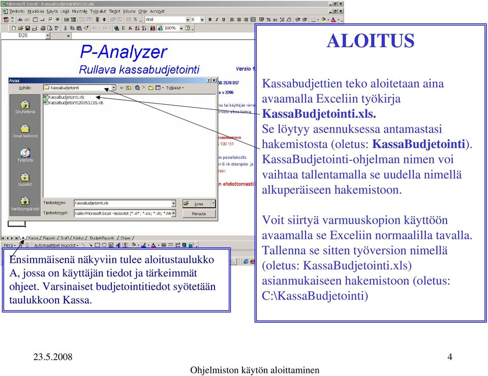Open the Työkalut dropdown in Avaa dialog

tap(174, 88)
